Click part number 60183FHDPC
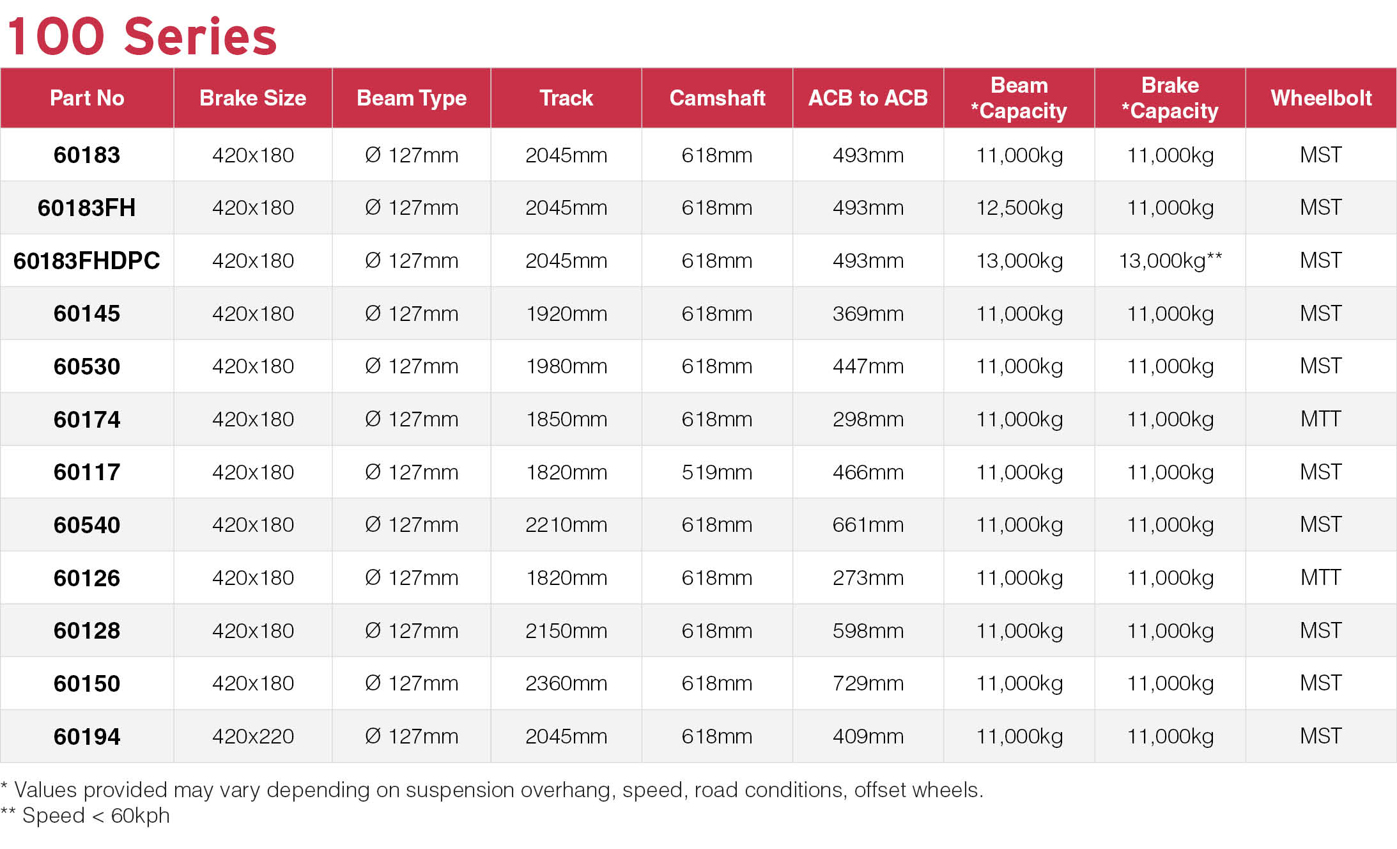The image size is (1397, 849). [x=87, y=261]
